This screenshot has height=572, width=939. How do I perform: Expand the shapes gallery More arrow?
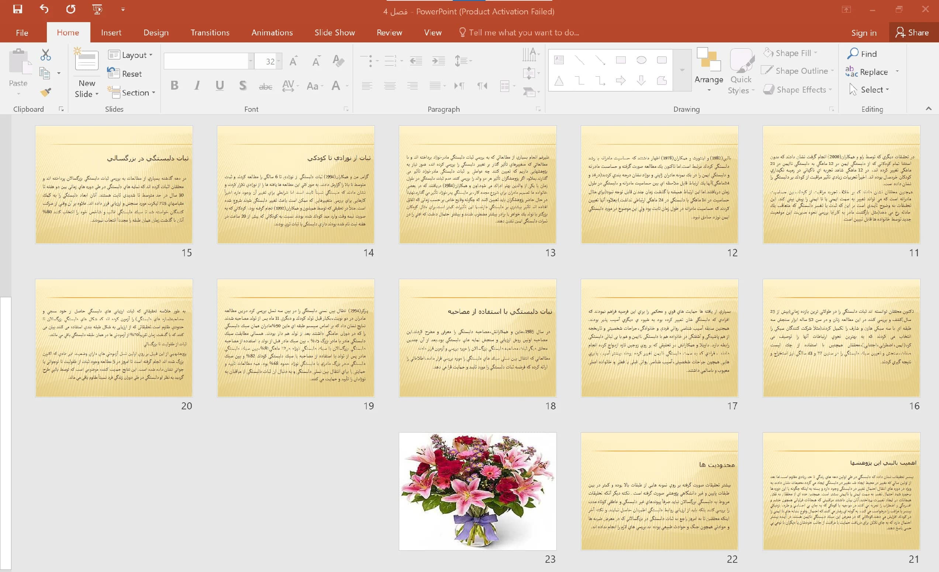[x=682, y=70]
